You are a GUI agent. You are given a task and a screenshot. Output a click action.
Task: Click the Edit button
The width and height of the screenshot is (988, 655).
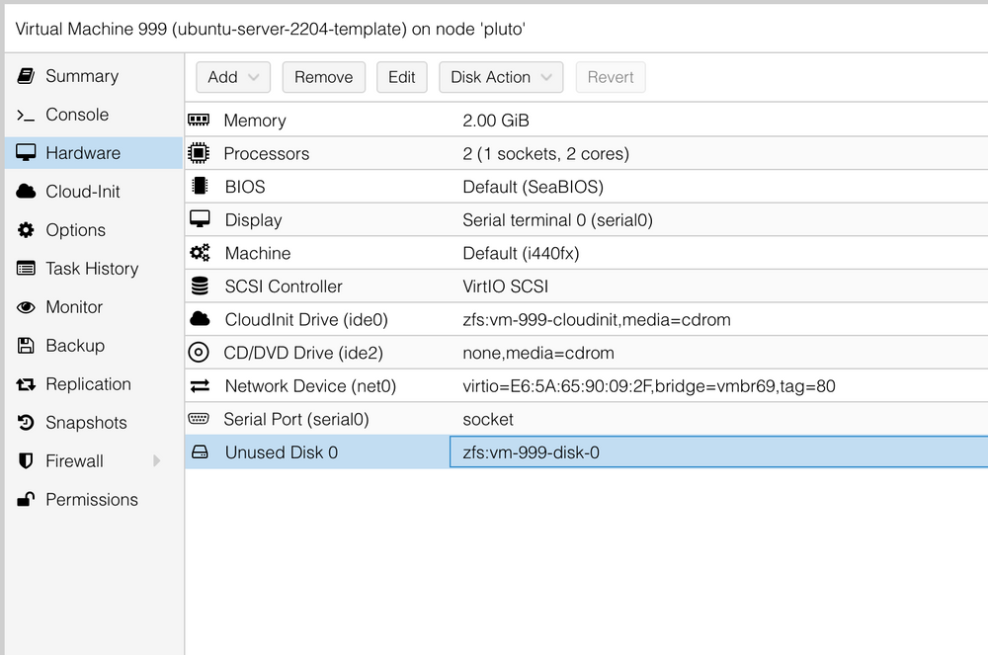(402, 77)
